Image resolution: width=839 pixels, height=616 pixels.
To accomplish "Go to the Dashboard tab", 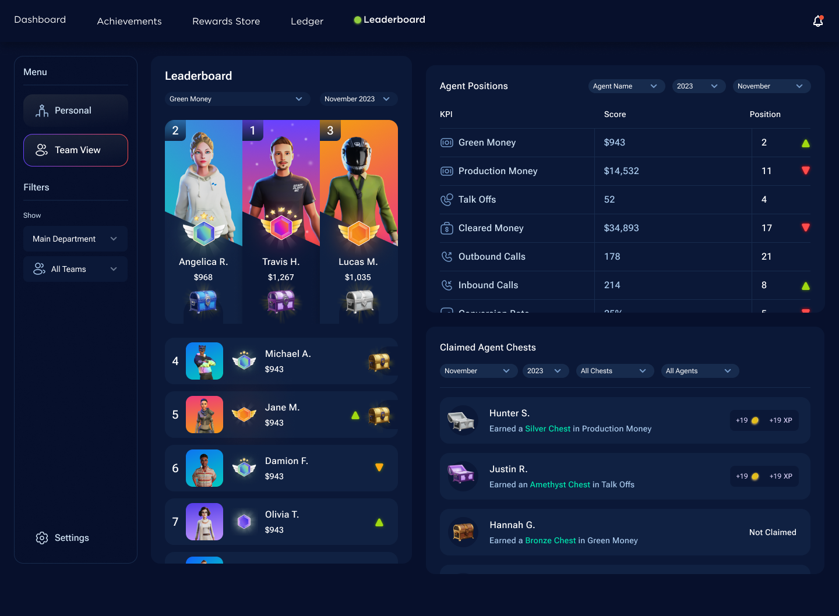I will pos(40,20).
